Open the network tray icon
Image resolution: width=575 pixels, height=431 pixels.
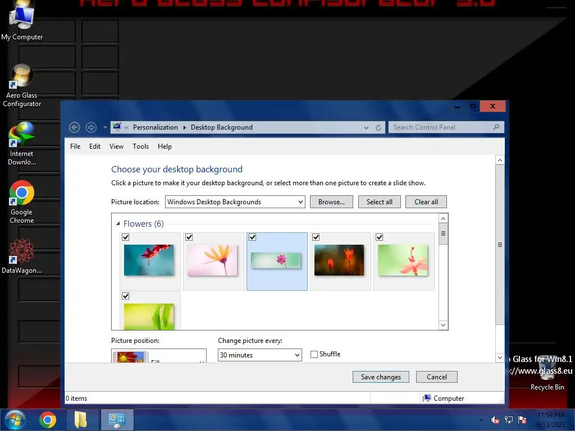pos(509,420)
